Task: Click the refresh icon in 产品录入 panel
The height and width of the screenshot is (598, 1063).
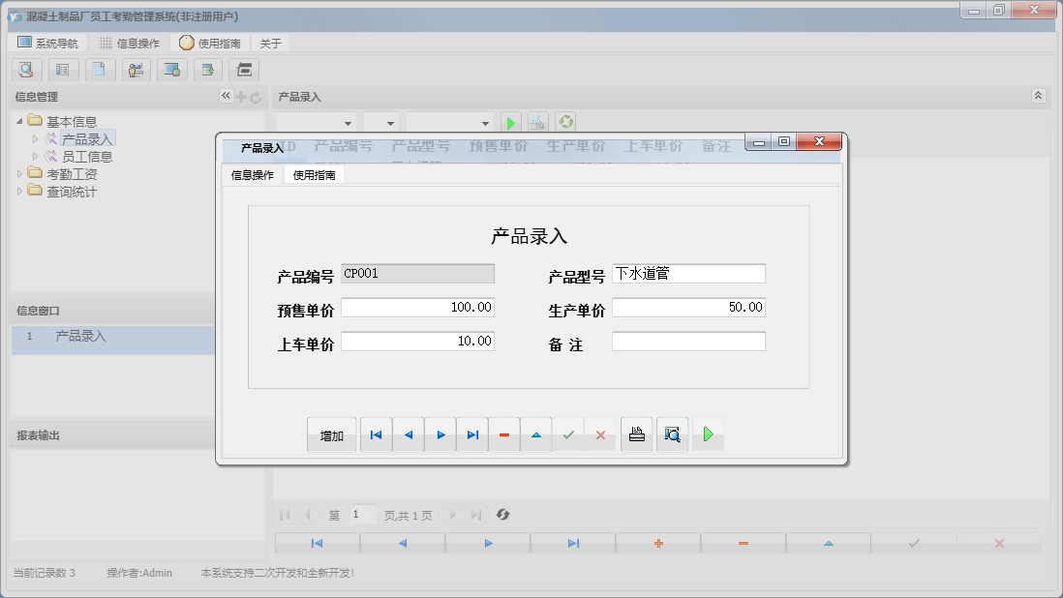Action: (565, 121)
